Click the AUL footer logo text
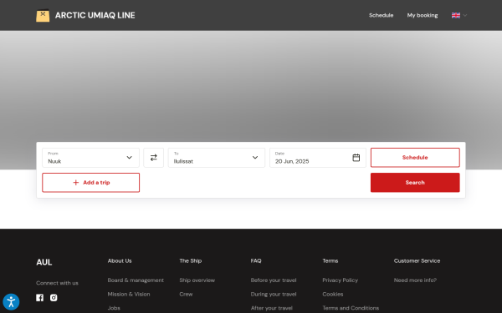This screenshot has height=313, width=502. point(44,262)
